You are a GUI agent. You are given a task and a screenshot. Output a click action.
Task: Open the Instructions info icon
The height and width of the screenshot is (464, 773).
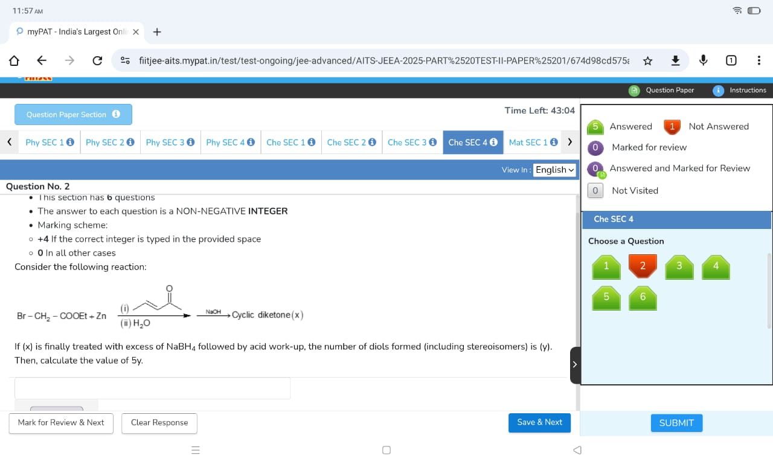click(718, 90)
